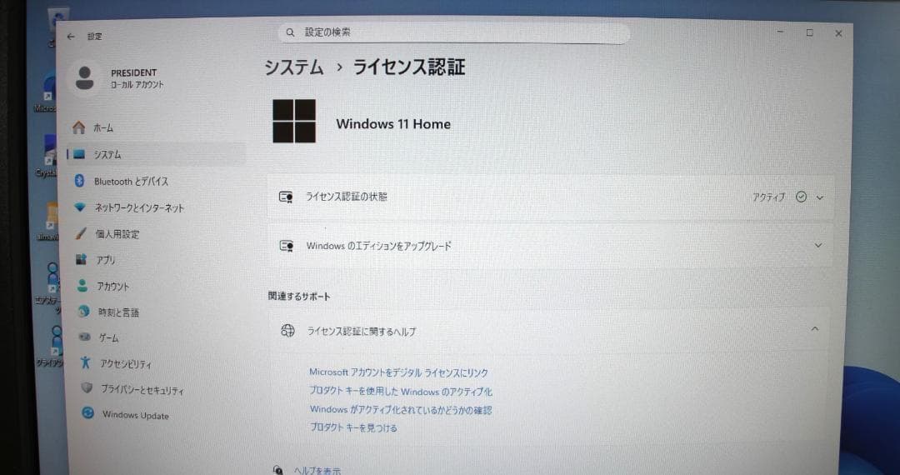Click the エディションをアップグレード certificate icon
Viewport: 900px width, 475px height.
287,246
